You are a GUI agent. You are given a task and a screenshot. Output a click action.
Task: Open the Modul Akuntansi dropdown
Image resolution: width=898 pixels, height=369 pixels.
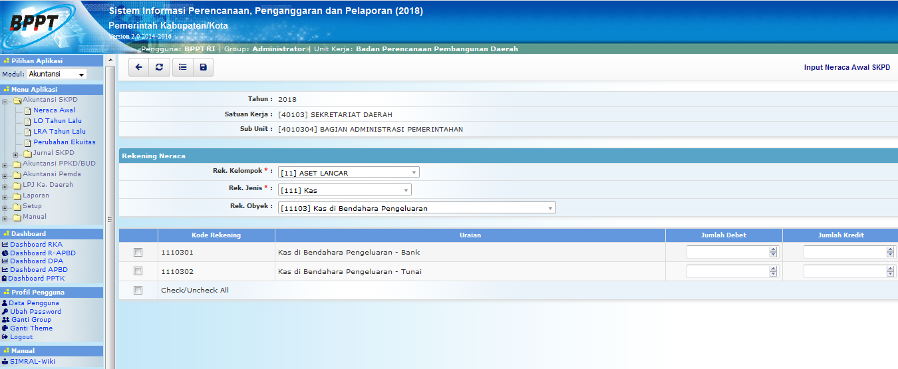click(x=57, y=74)
